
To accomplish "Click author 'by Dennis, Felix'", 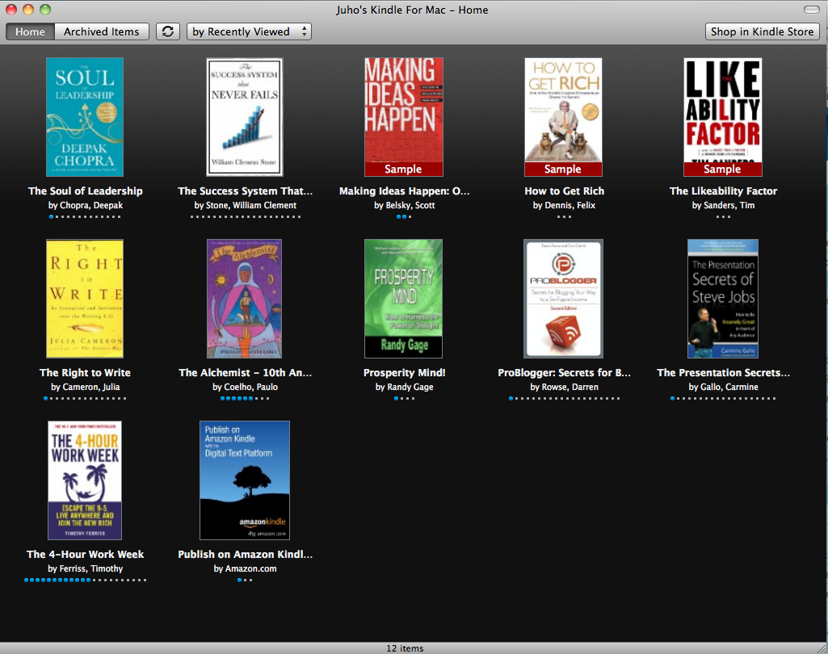I will 564,205.
